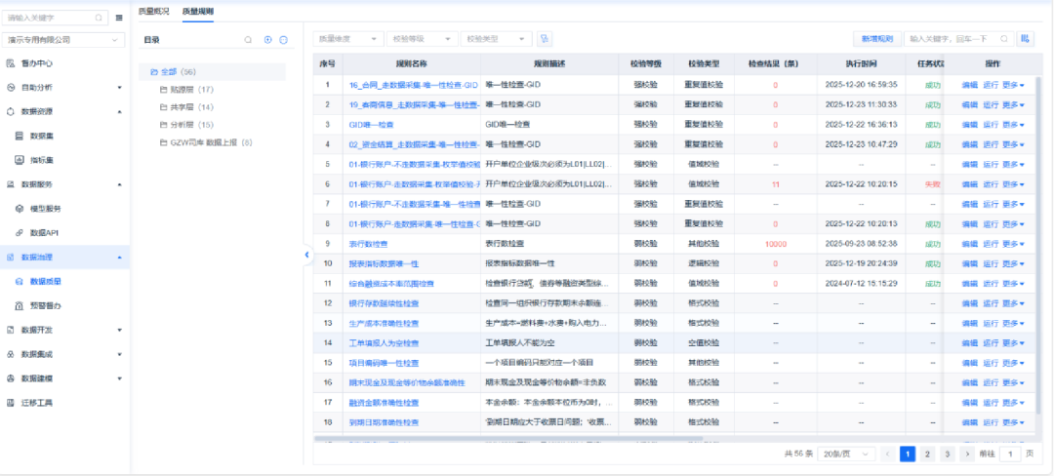The height and width of the screenshot is (476, 1054).
Task: Collapse the directory panel with the left arrow
Action: pyautogui.click(x=306, y=255)
